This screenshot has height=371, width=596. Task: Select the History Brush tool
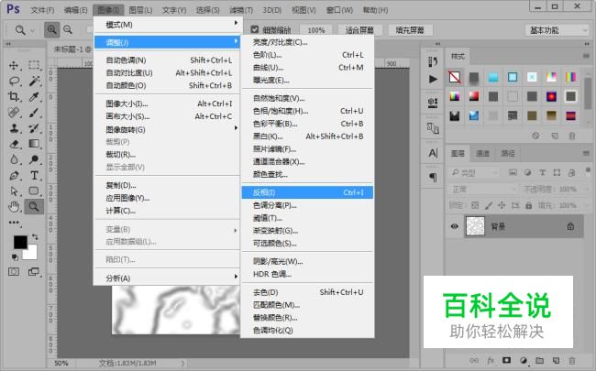pos(34,128)
